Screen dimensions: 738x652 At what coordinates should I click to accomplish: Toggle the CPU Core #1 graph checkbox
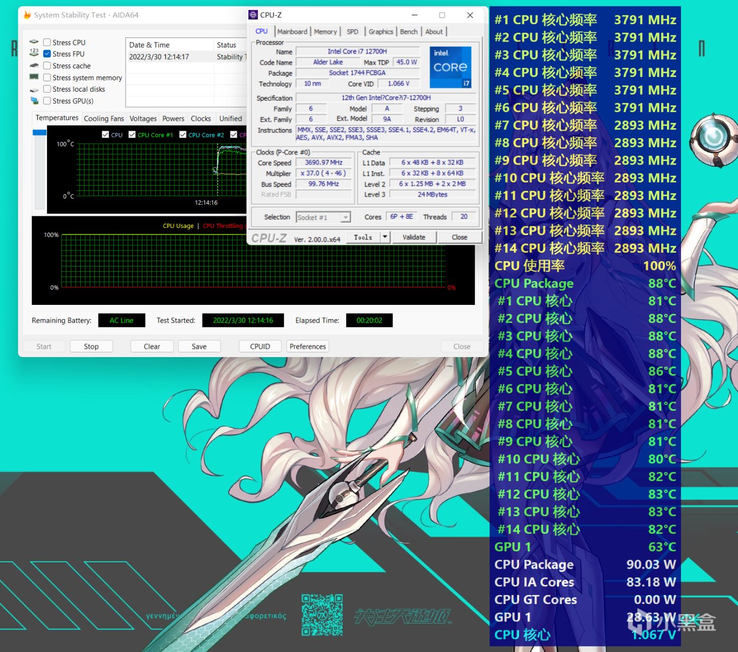click(132, 135)
